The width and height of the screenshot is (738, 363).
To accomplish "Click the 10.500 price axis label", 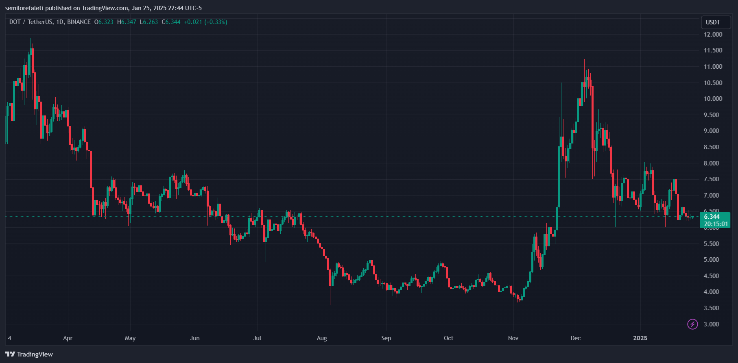I will click(713, 83).
